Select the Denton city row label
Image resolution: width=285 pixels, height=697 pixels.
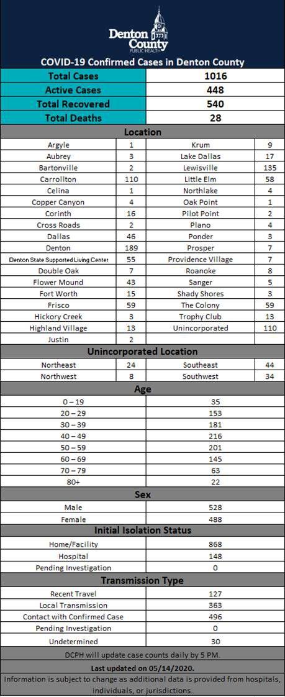(x=58, y=248)
